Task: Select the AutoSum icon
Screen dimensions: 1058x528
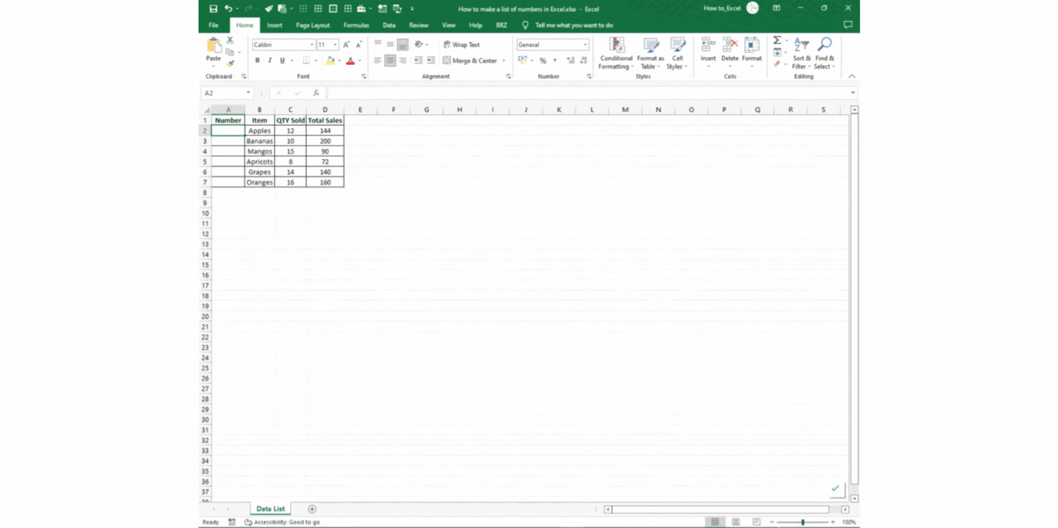Action: coord(777,42)
